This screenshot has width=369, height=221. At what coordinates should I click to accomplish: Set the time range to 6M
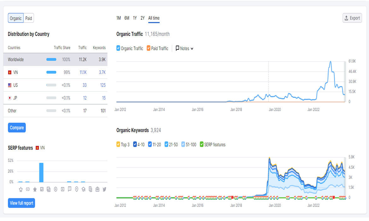(x=127, y=18)
